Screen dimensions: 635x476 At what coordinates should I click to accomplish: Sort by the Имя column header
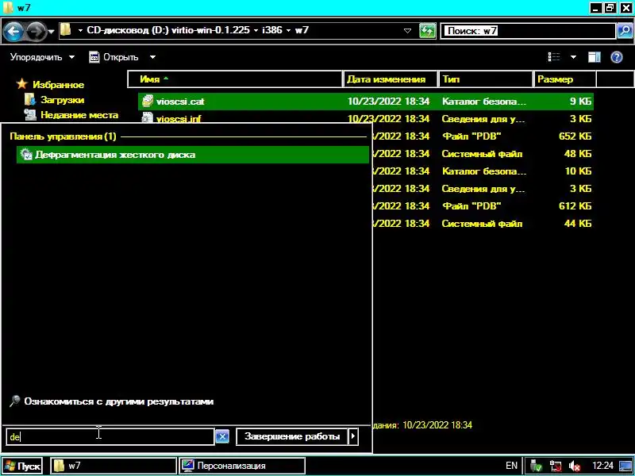235,79
